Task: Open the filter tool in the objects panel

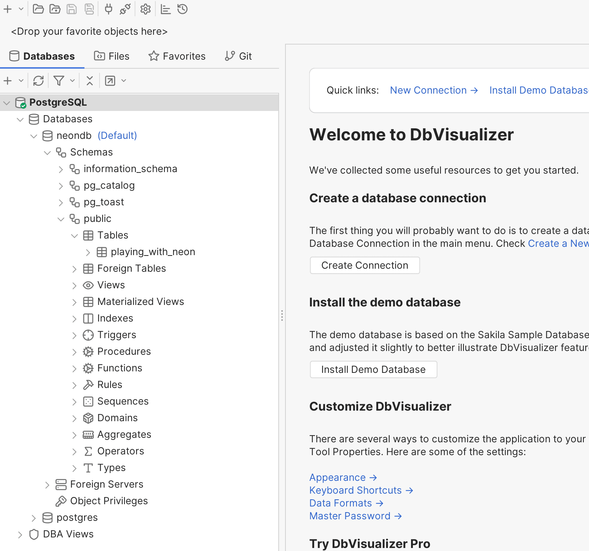Action: point(59,80)
